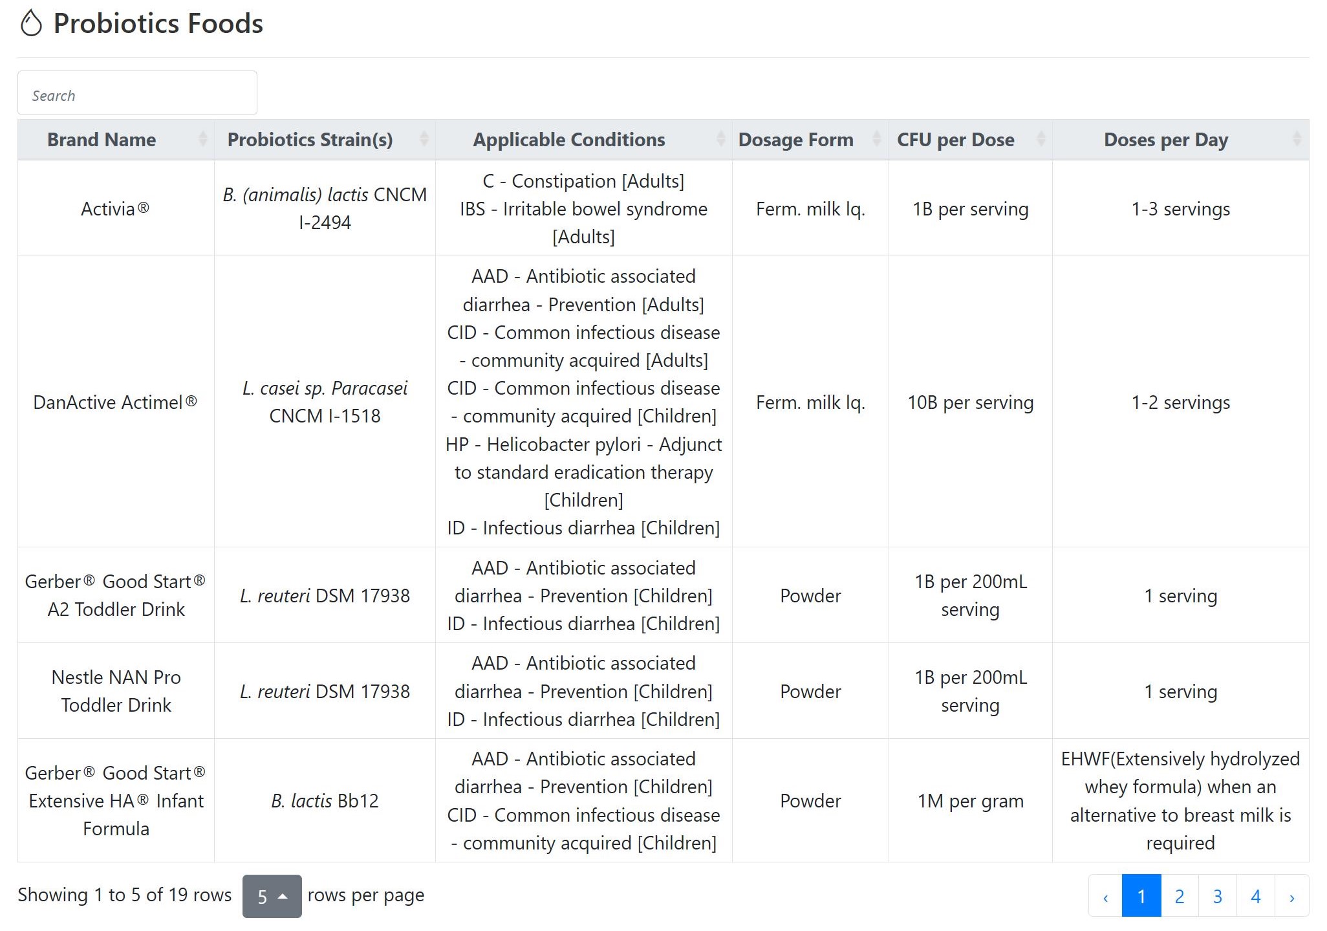This screenshot has width=1327, height=931.
Task: Click the Activia brand name row
Action: [114, 208]
